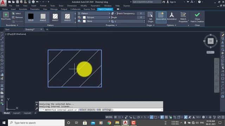Screen dimensions: 225x126
Task: Open the background color None dropdown
Action: [96, 21]
